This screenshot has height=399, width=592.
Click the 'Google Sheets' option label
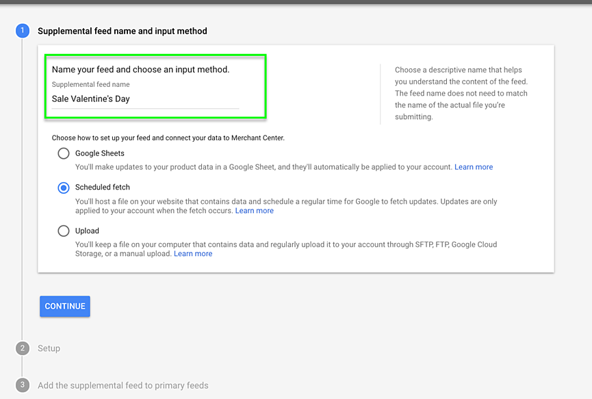(x=100, y=153)
